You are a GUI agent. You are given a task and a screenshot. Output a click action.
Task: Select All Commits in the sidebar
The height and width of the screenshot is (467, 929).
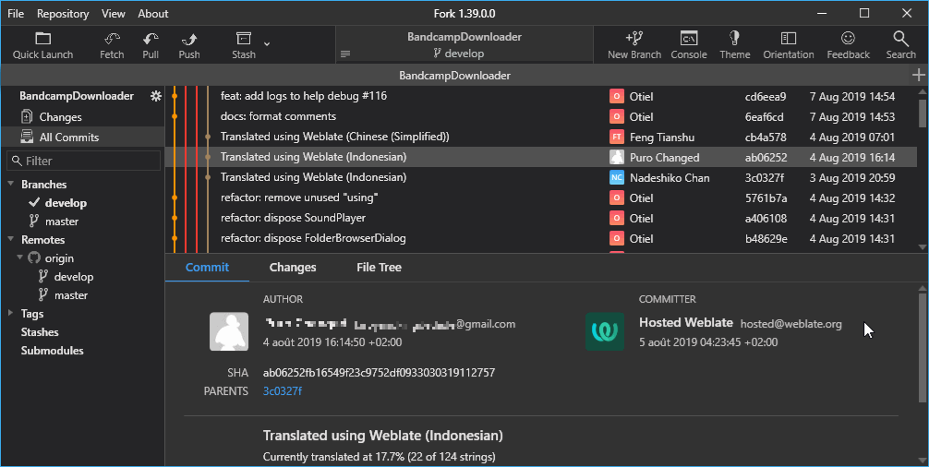(82, 138)
